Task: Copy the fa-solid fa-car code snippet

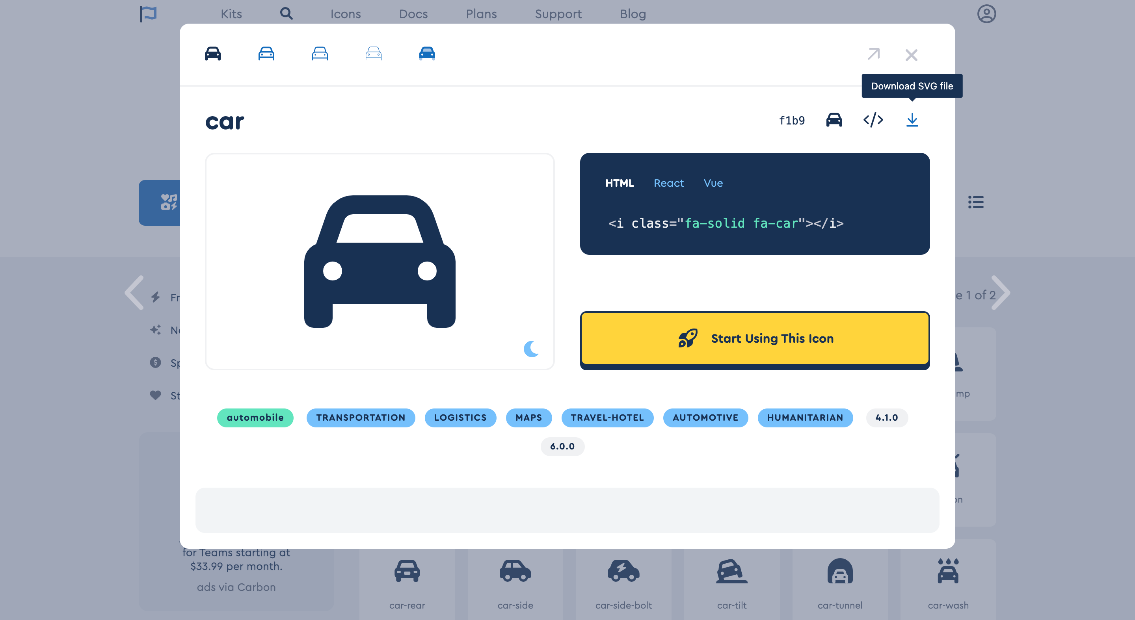Action: [726, 223]
